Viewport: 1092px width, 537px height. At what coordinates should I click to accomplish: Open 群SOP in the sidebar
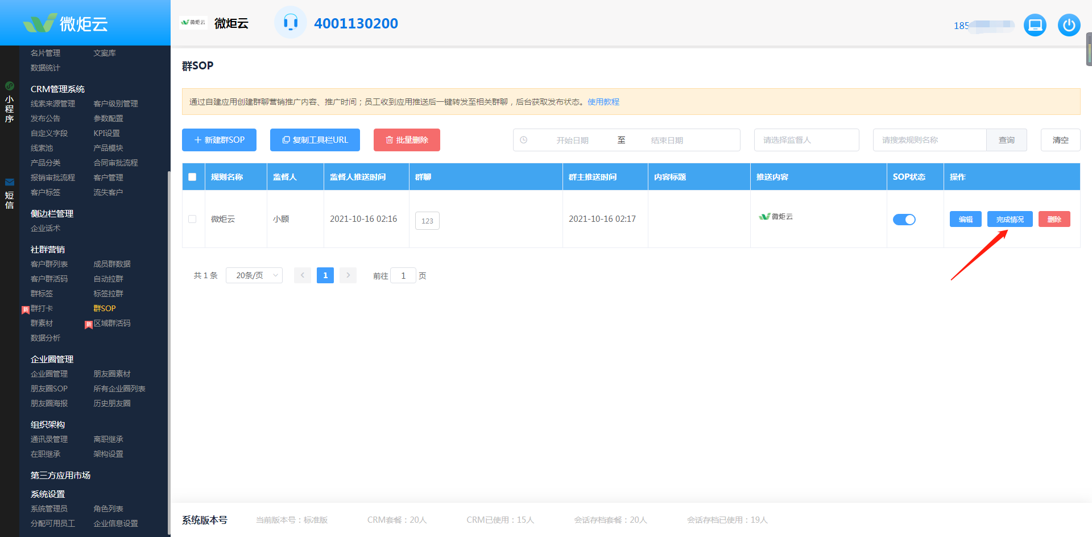click(105, 308)
